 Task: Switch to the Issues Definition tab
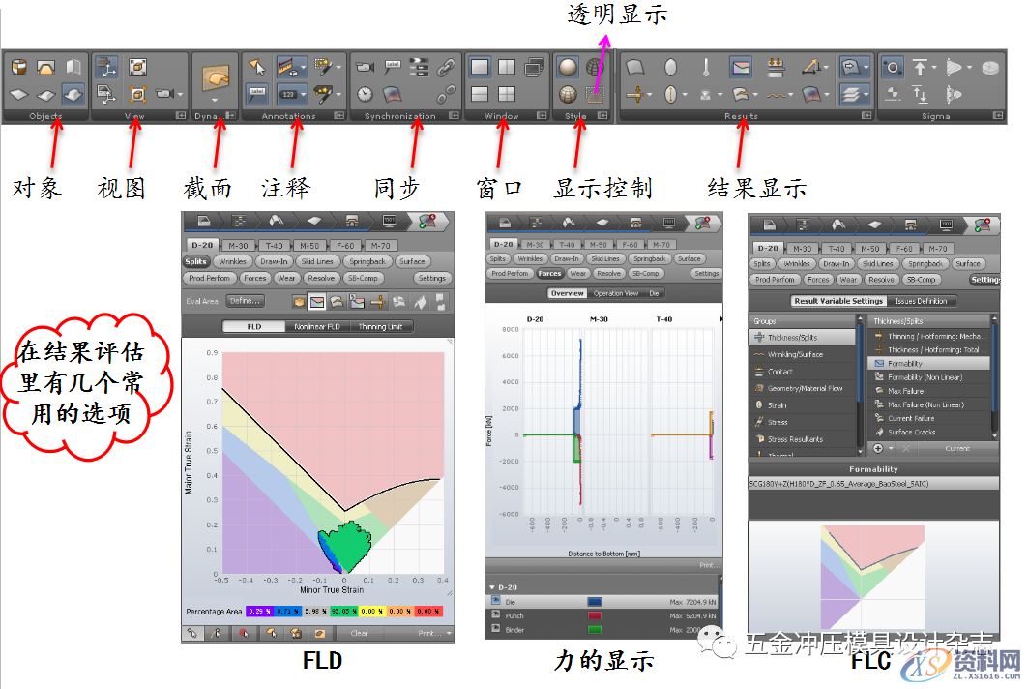(x=921, y=301)
